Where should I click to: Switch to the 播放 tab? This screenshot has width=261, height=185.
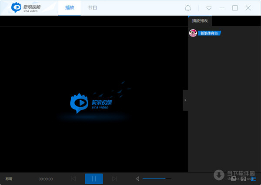(x=70, y=8)
